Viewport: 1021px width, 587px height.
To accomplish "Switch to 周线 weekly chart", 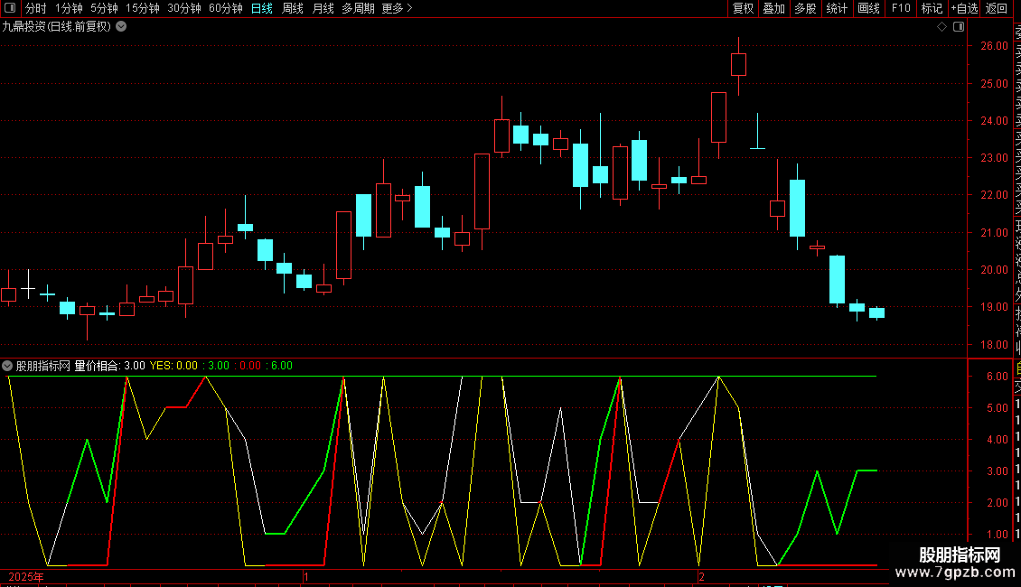I will (x=293, y=8).
